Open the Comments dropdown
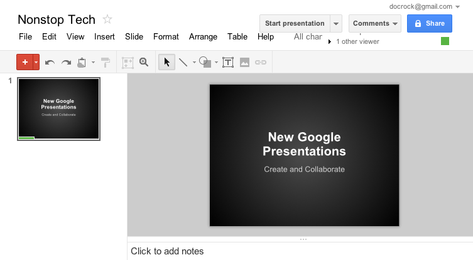 pos(375,23)
